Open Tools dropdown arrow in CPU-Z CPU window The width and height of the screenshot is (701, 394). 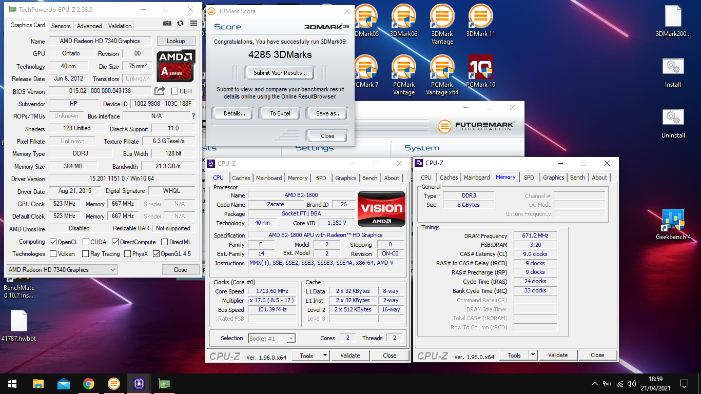point(325,356)
